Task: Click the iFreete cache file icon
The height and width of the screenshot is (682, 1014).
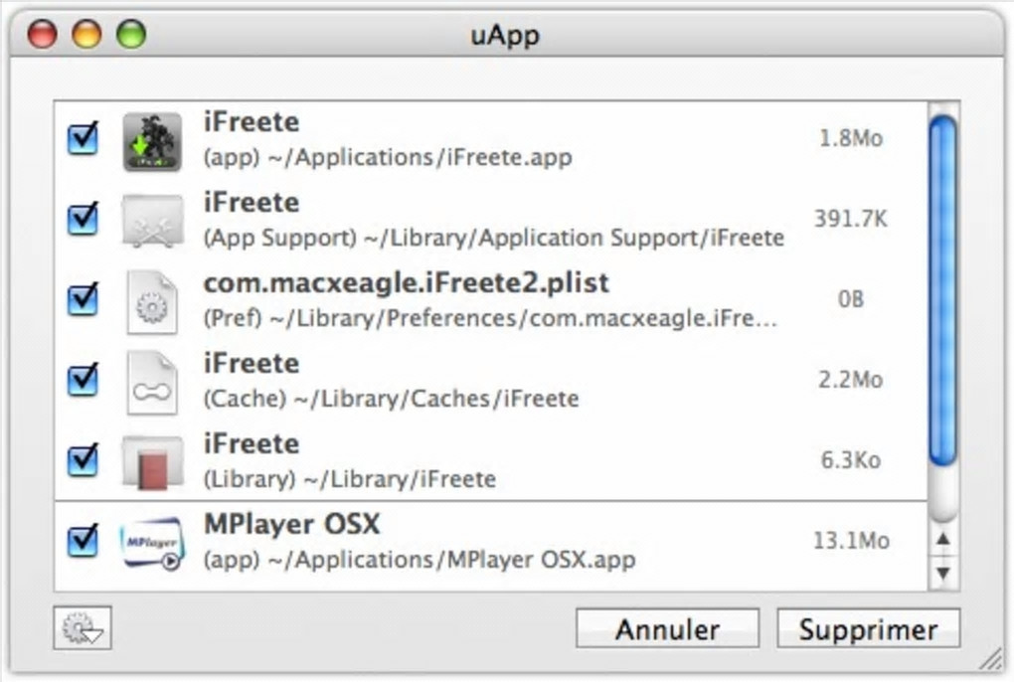Action: (x=152, y=382)
